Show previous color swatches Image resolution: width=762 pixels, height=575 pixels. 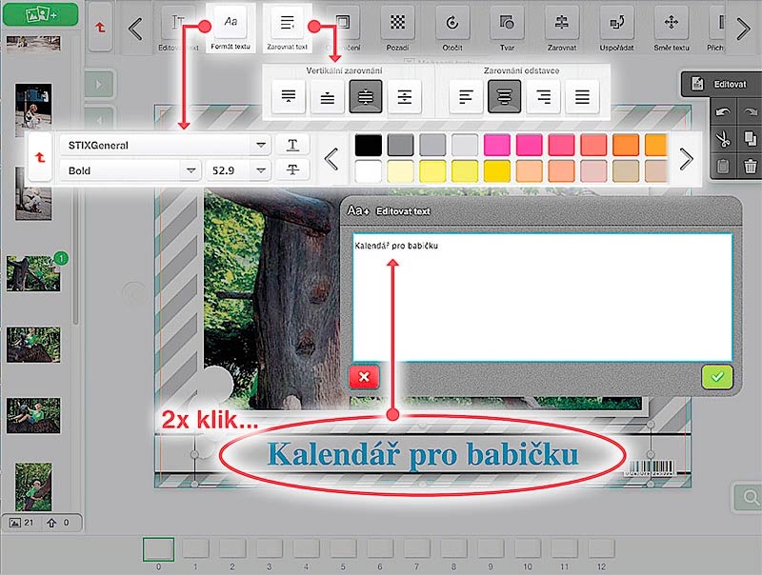pos(331,158)
